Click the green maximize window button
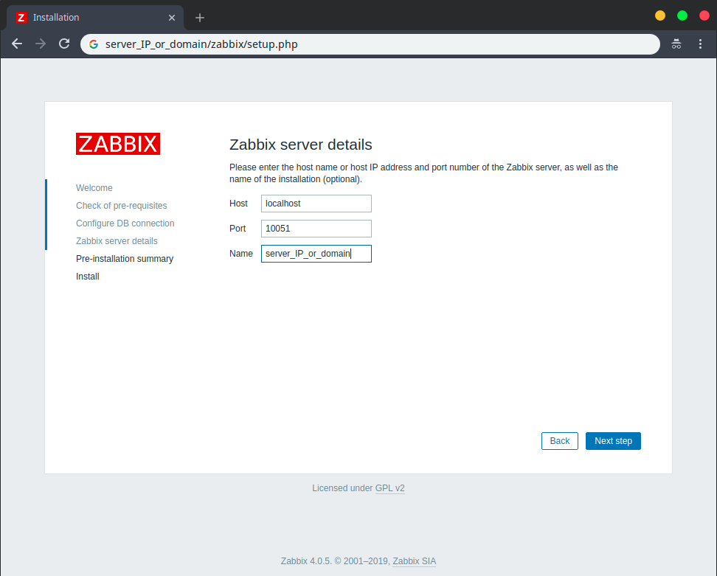717x576 pixels. pyautogui.click(x=682, y=16)
